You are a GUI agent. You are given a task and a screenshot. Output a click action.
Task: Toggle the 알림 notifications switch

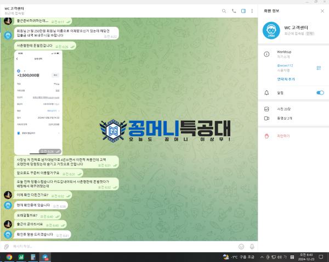tap(320, 93)
